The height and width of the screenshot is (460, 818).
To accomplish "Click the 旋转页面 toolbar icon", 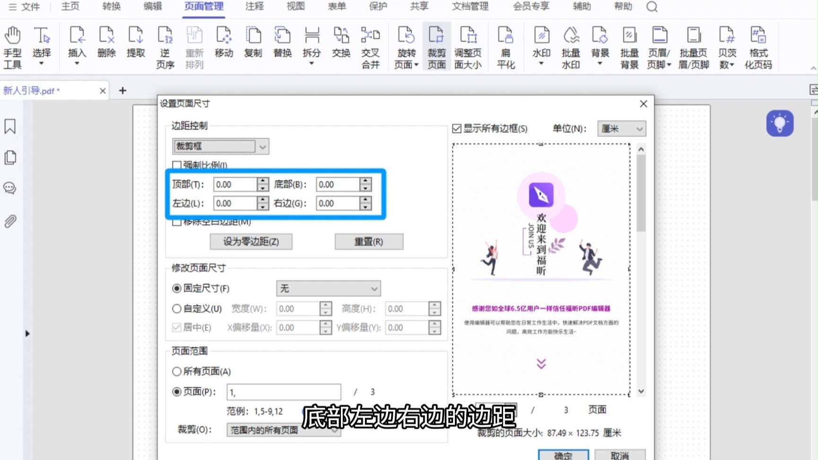I will pos(406,46).
